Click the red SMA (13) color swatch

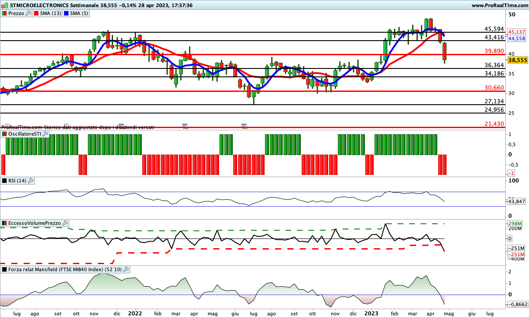(x=37, y=13)
